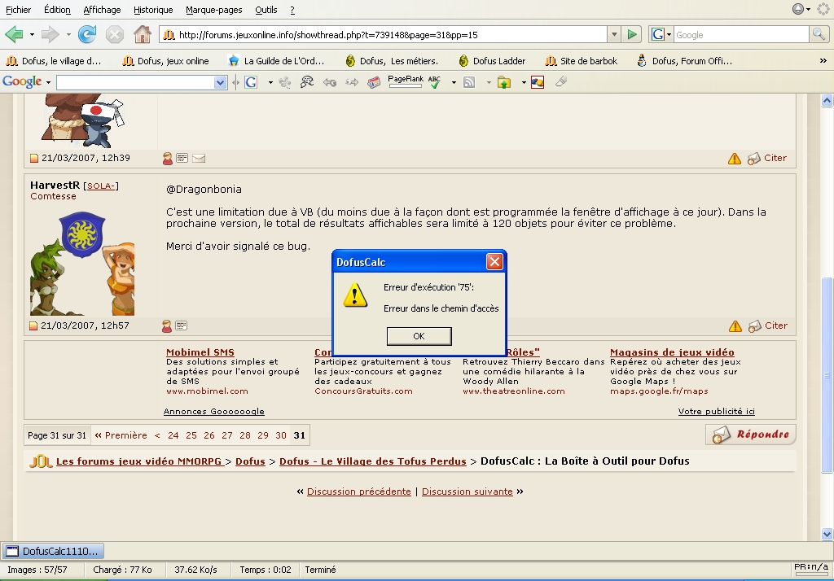Open the Back button history dropdown
The image size is (834, 581).
point(32,35)
